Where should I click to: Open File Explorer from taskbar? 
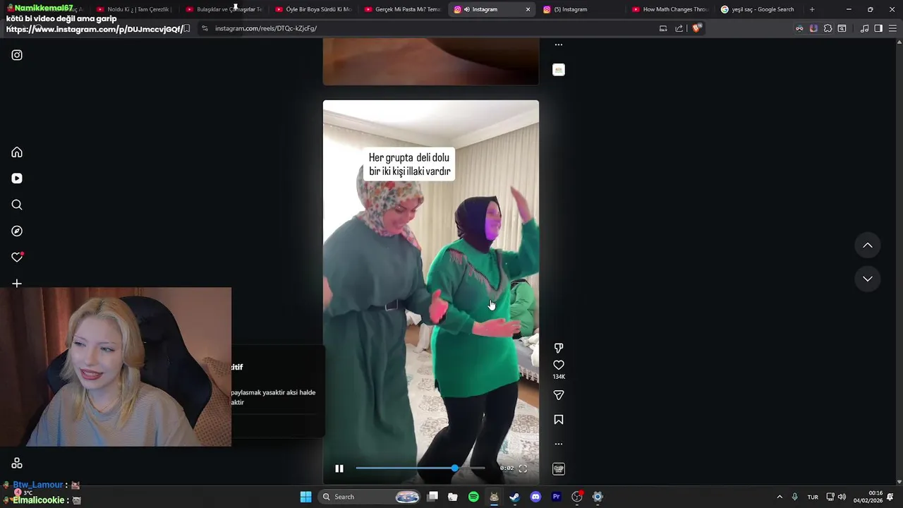tap(453, 497)
